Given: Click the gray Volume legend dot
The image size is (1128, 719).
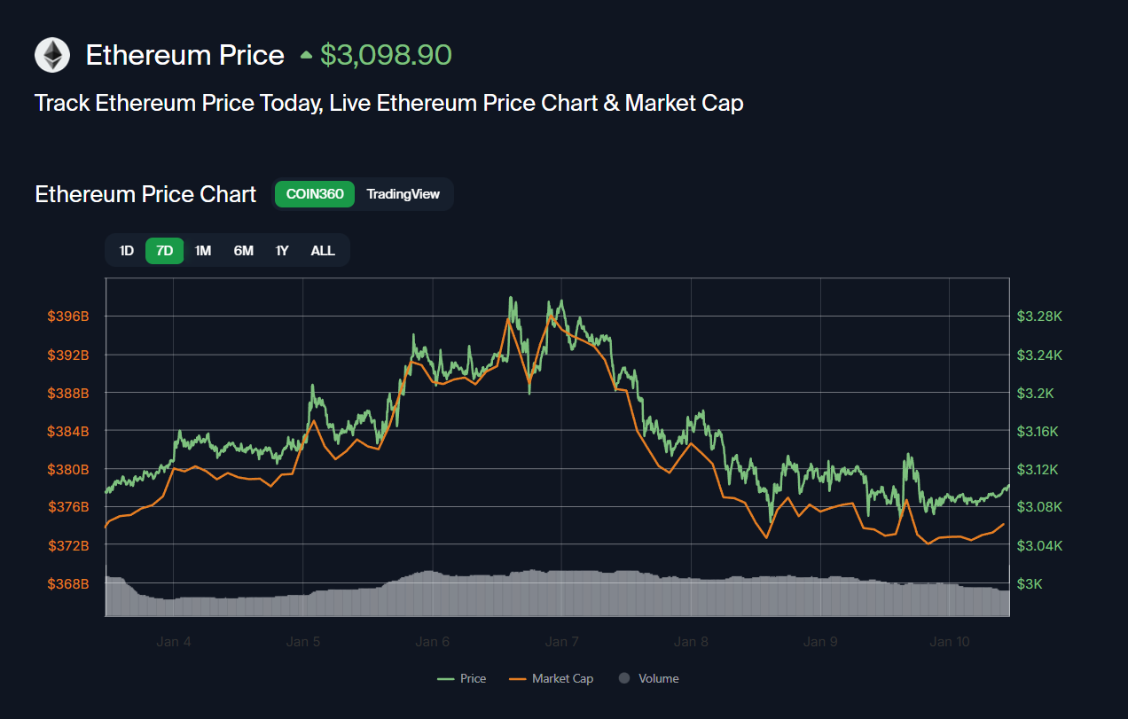Looking at the screenshot, I should point(624,678).
